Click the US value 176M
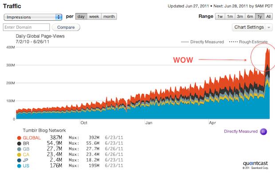The image size is (275, 173). (56, 165)
